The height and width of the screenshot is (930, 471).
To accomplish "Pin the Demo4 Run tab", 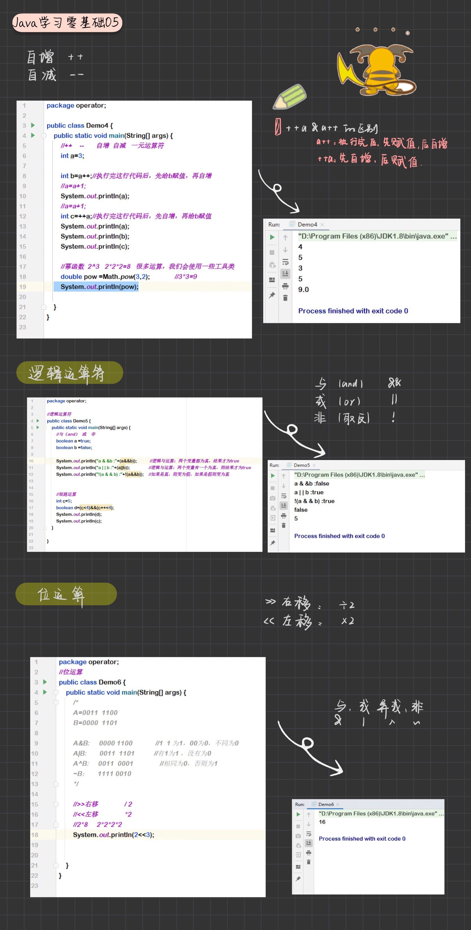I will coord(272,295).
